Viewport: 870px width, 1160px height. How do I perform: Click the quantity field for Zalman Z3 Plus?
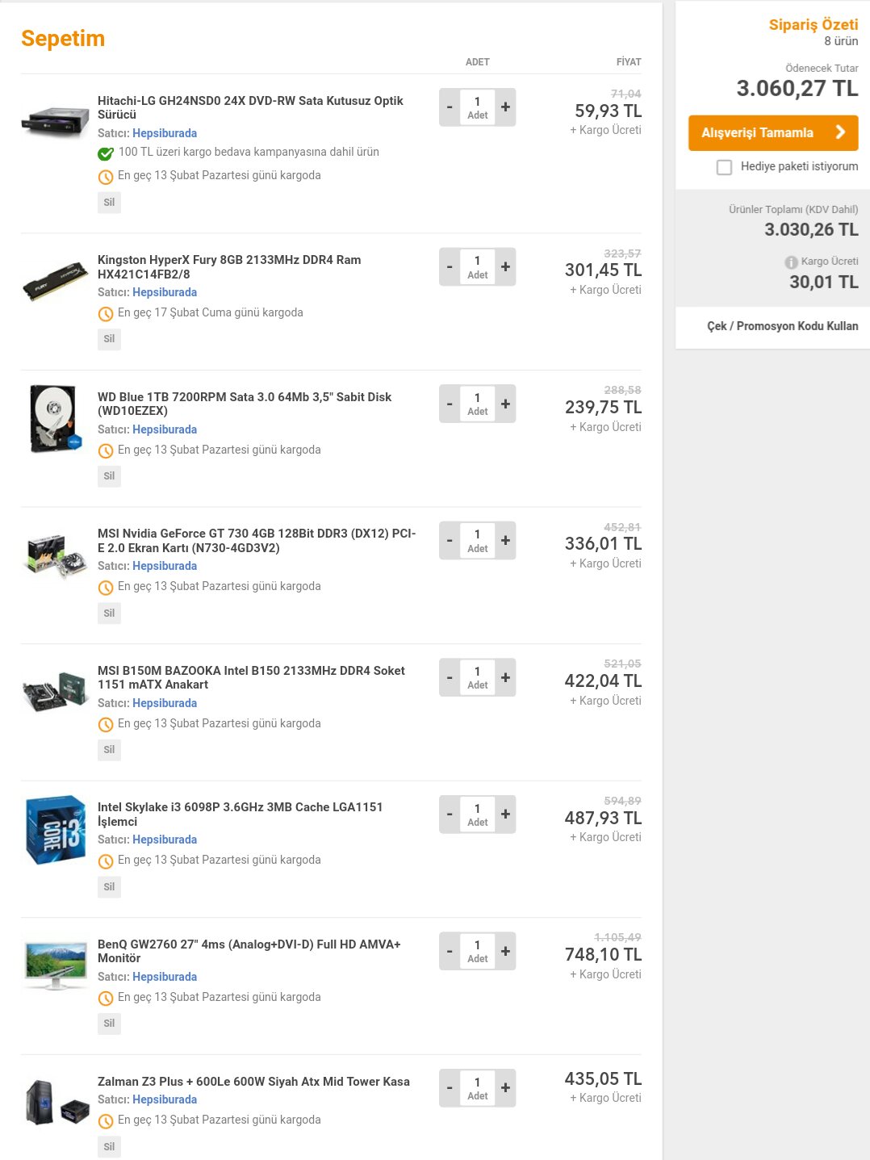(x=478, y=1087)
